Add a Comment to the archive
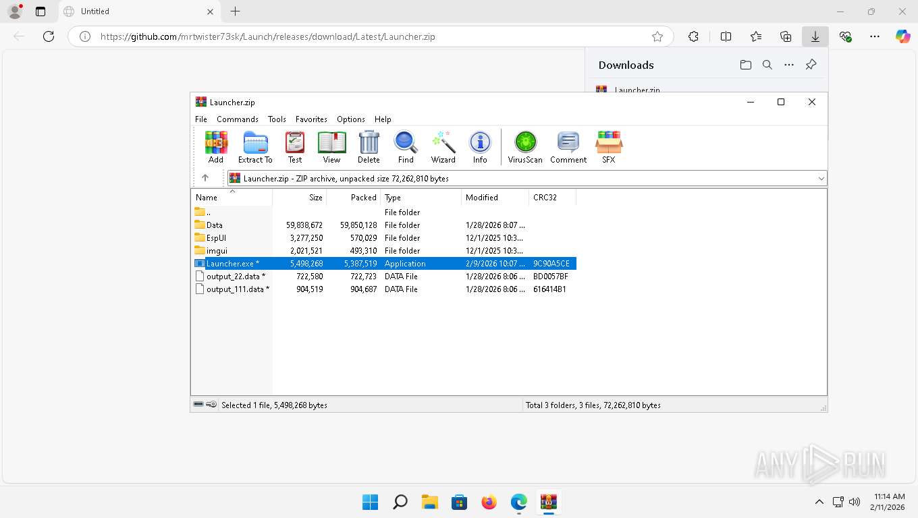 point(568,147)
